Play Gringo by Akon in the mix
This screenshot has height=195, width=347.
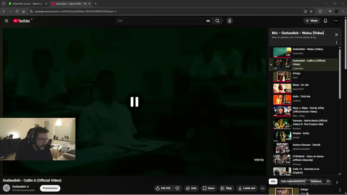(304, 76)
